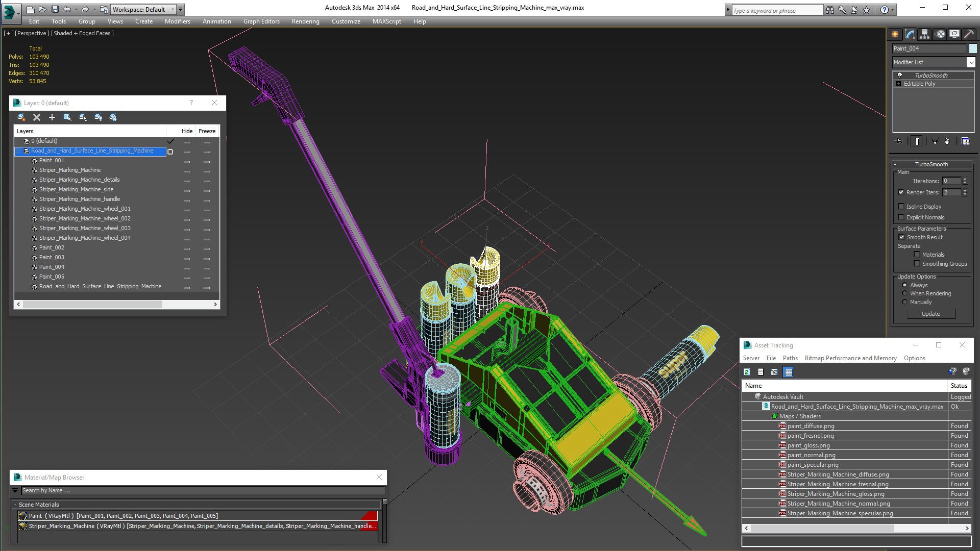Toggle the Render Iters checkbox
This screenshot has width=980, height=551.
click(x=901, y=192)
